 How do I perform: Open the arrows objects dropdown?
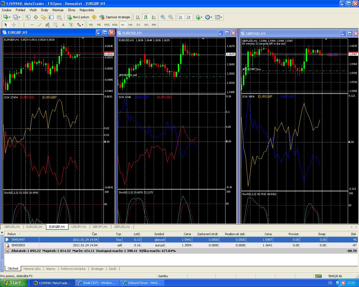pyautogui.click(x=80, y=25)
